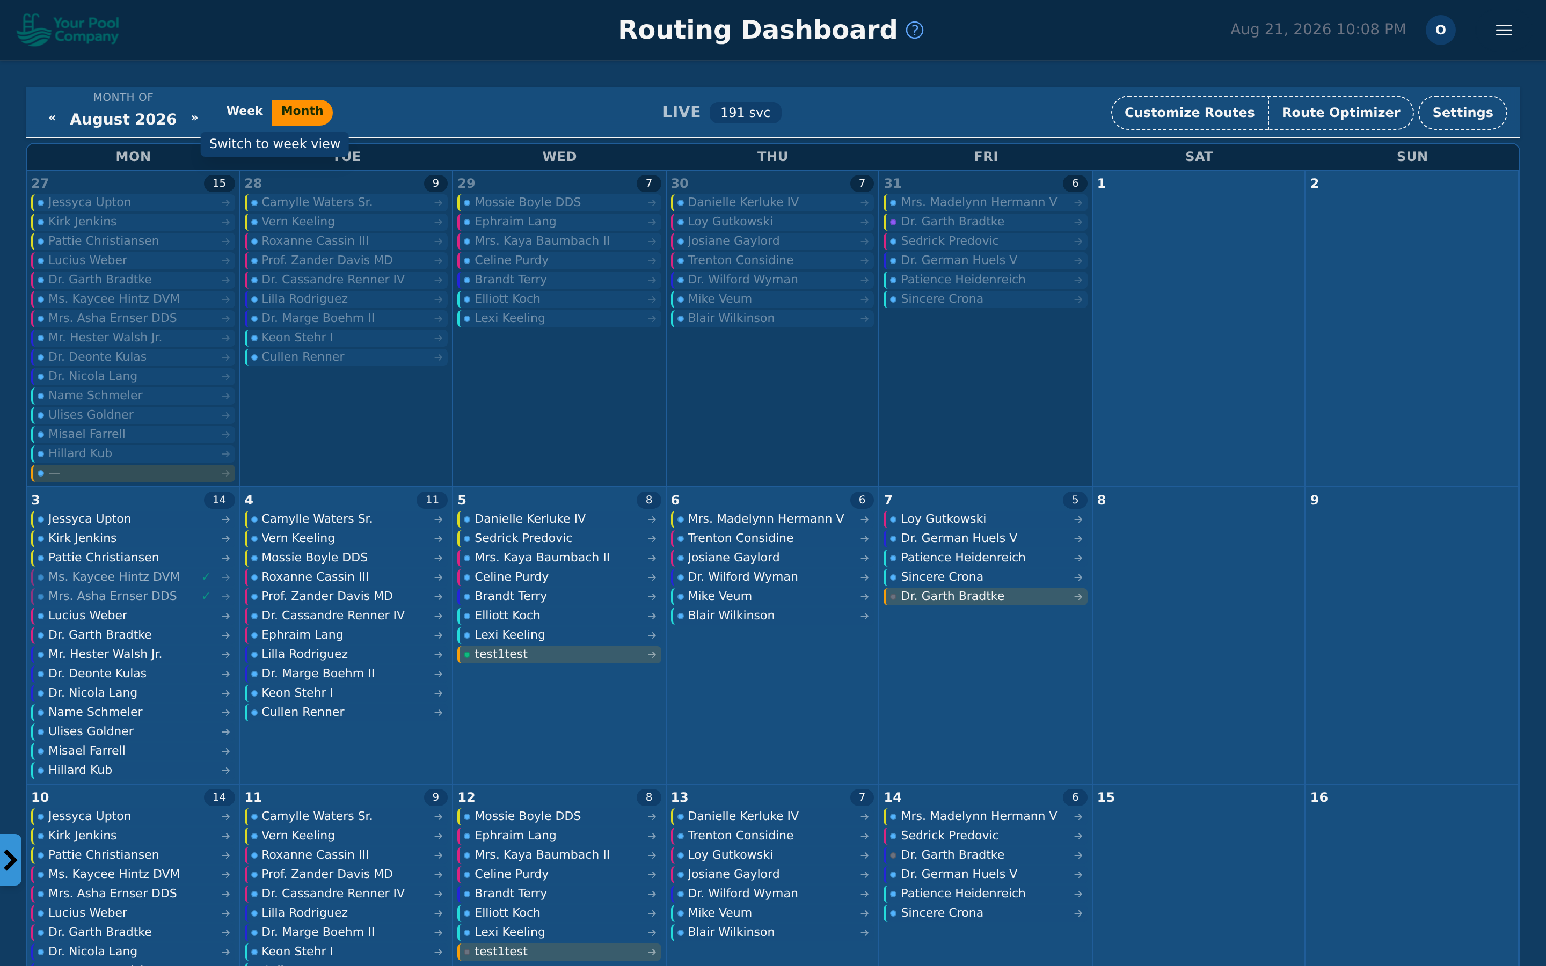1546x966 pixels.
Task: Select the Saturday August 8 cell
Action: point(1198,635)
